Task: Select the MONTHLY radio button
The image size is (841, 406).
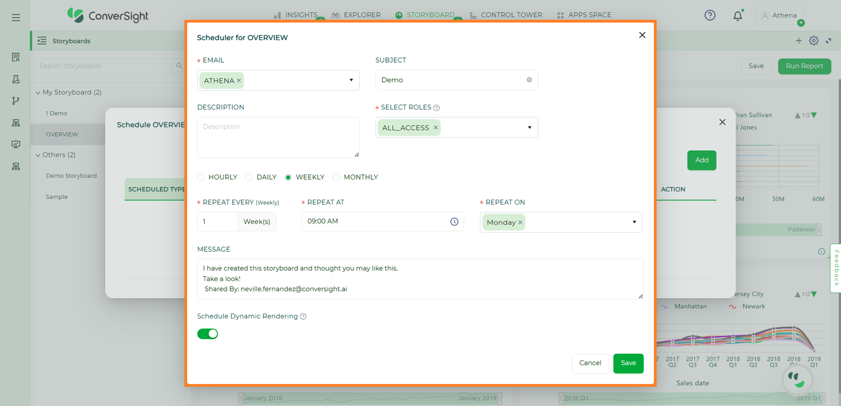Action: [x=336, y=177]
